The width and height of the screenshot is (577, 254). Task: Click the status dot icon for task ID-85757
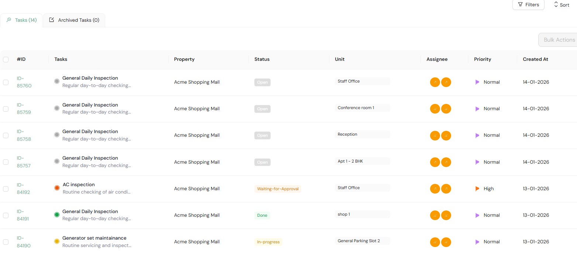coord(57,161)
